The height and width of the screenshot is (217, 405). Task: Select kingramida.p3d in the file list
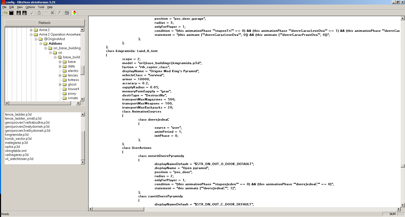[x=17, y=135]
